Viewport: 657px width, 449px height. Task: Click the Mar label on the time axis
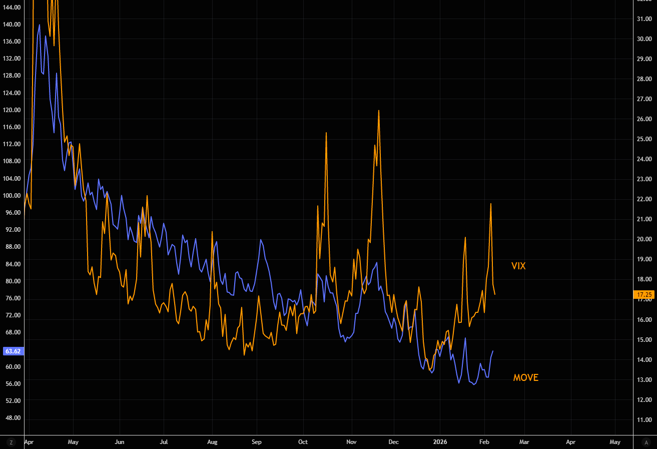(524, 442)
